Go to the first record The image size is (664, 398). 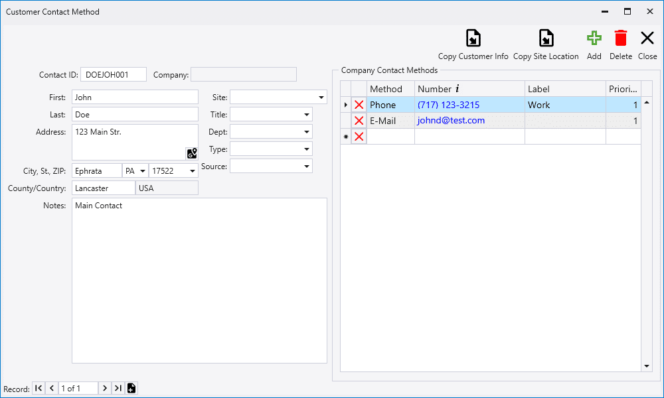click(39, 388)
